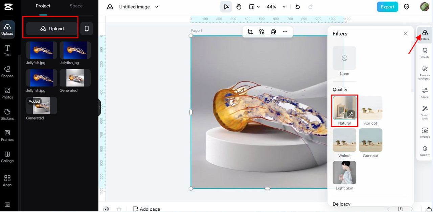Image resolution: width=433 pixels, height=212 pixels.
Task: Open the Photos panel
Action: [7, 93]
